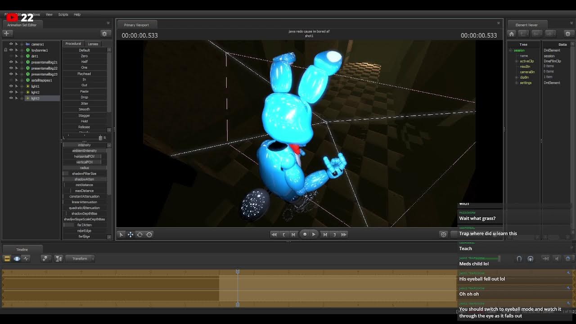Click the play button in viewport
The width and height of the screenshot is (576, 324).
click(x=314, y=234)
